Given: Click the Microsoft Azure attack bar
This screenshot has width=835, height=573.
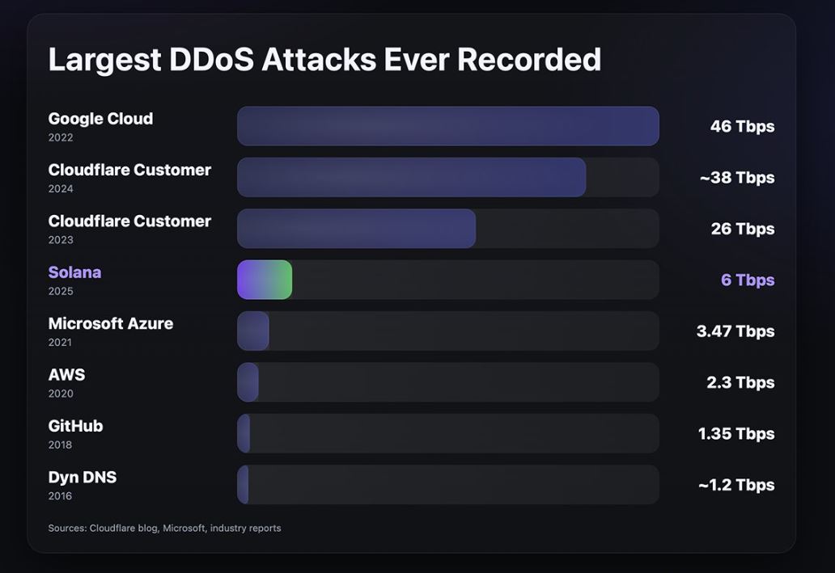Looking at the screenshot, I should point(252,331).
